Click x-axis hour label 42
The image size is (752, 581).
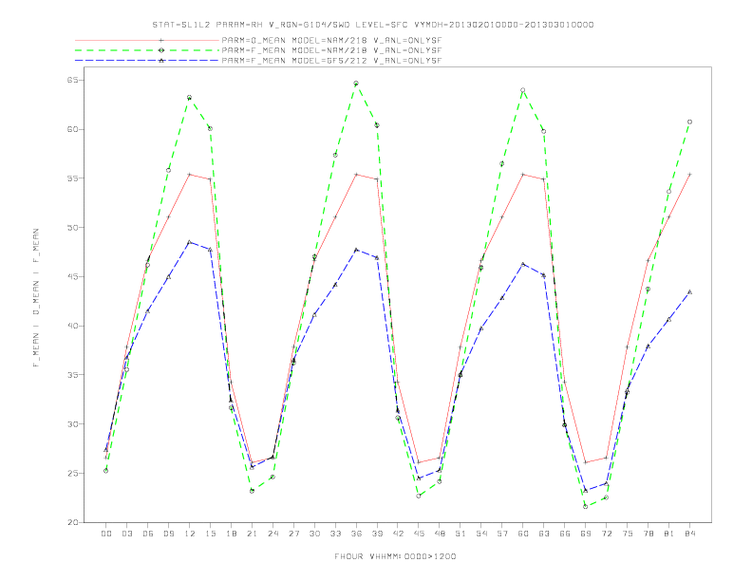(398, 534)
